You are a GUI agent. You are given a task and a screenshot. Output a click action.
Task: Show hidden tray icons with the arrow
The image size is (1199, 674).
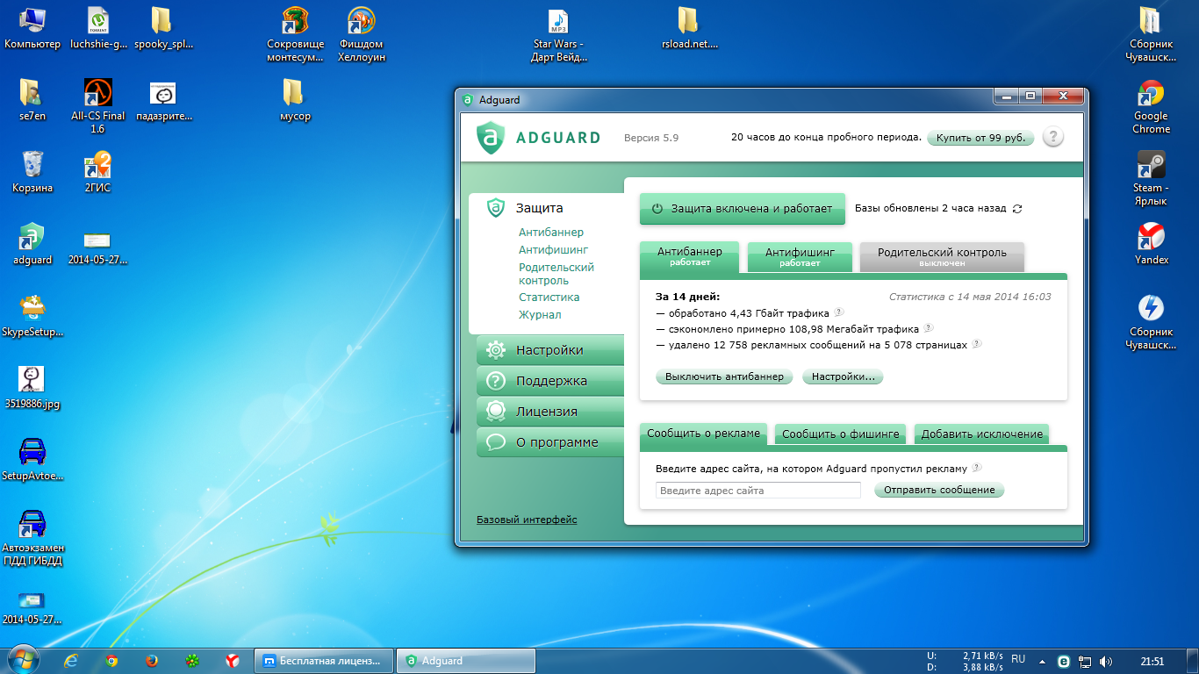click(x=1042, y=662)
